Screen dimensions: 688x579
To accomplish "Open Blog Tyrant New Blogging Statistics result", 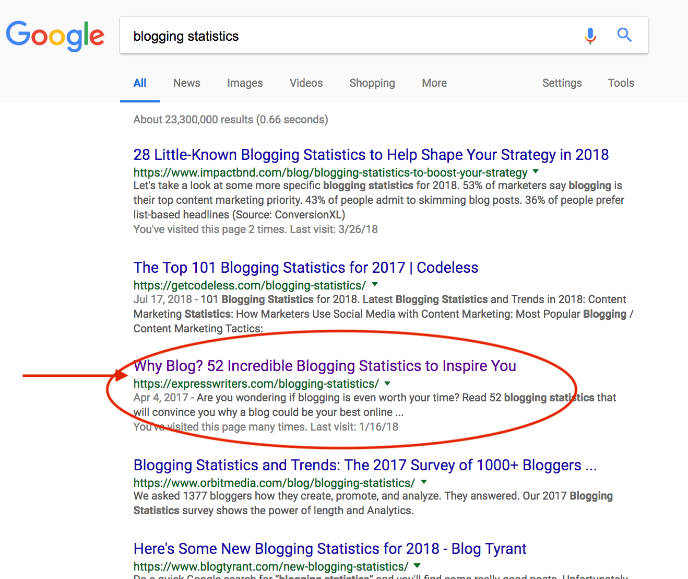I will pos(330,549).
